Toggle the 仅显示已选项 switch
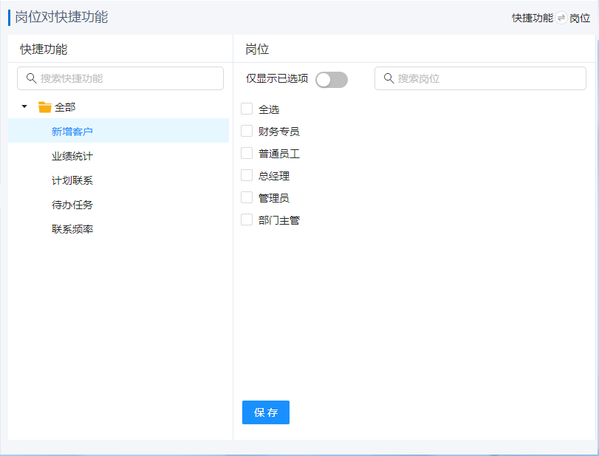The image size is (599, 456). pyautogui.click(x=331, y=80)
